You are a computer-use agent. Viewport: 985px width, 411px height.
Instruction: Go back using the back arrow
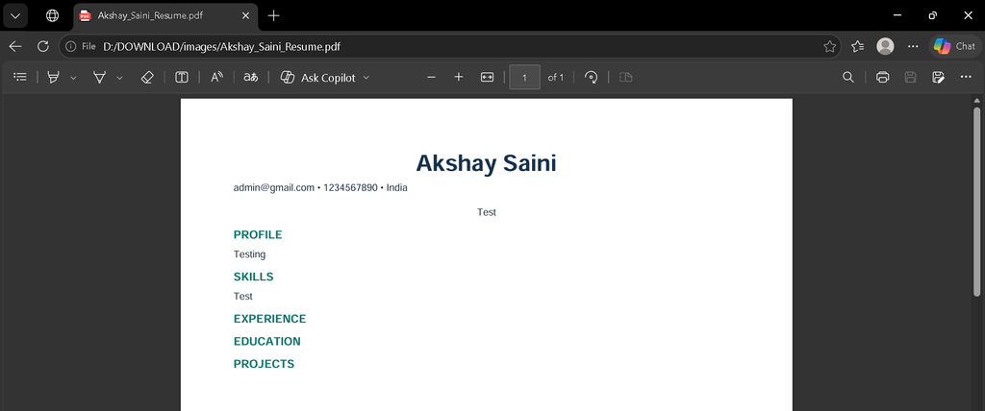15,46
